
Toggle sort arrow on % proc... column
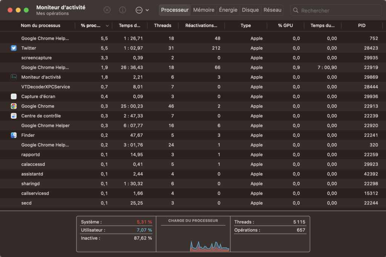107,26
